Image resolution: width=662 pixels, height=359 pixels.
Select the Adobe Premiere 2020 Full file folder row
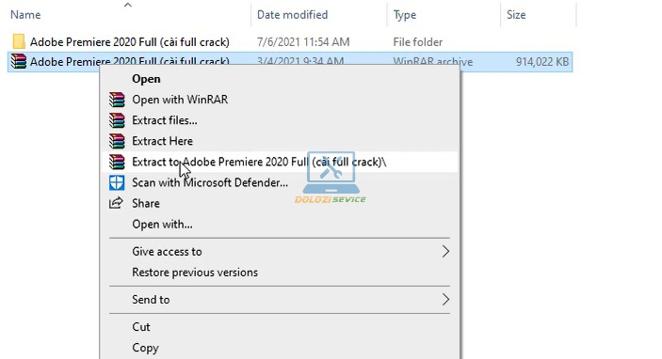pos(290,41)
